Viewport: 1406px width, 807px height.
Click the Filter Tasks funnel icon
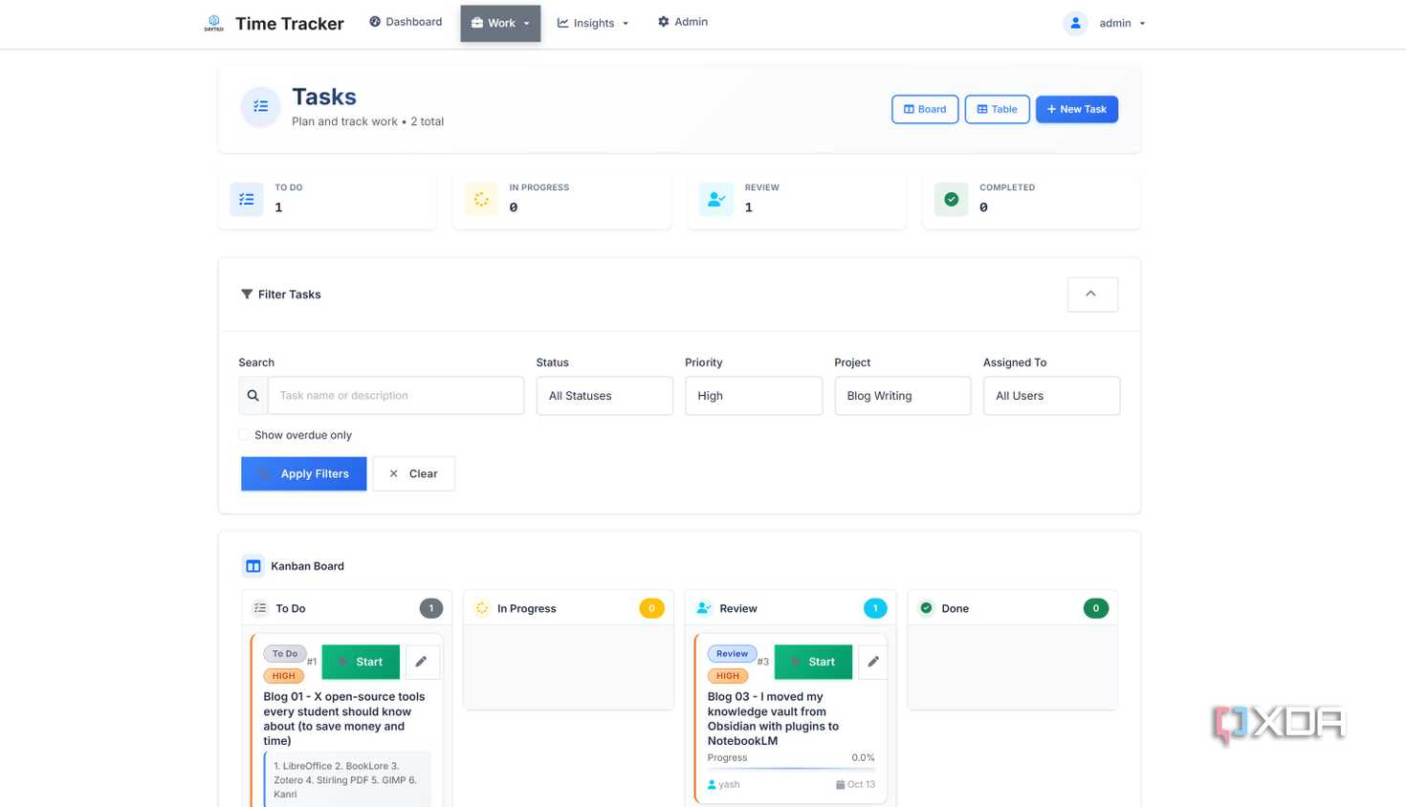(247, 294)
